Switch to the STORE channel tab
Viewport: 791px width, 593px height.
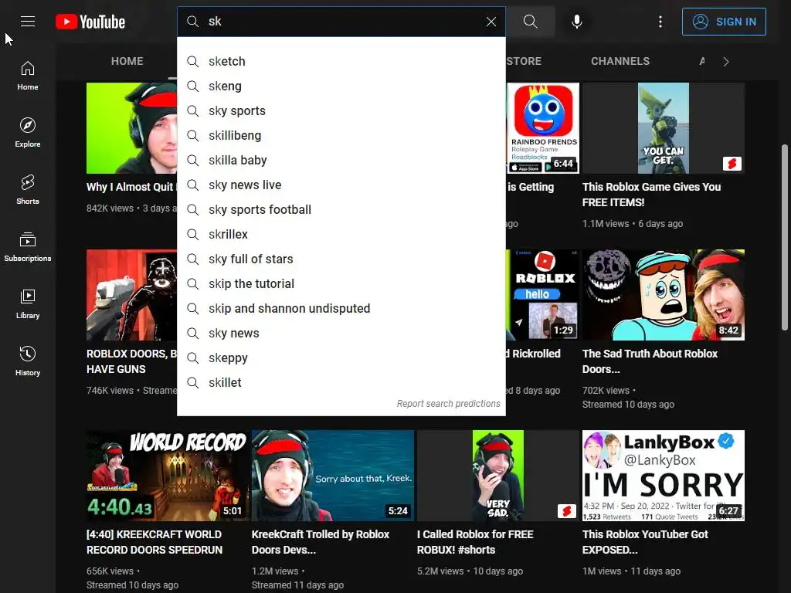click(524, 61)
